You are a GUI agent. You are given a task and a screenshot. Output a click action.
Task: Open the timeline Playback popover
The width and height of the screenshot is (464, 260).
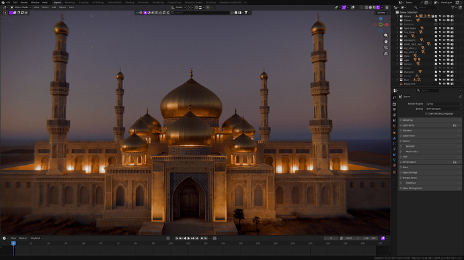(x=37, y=238)
